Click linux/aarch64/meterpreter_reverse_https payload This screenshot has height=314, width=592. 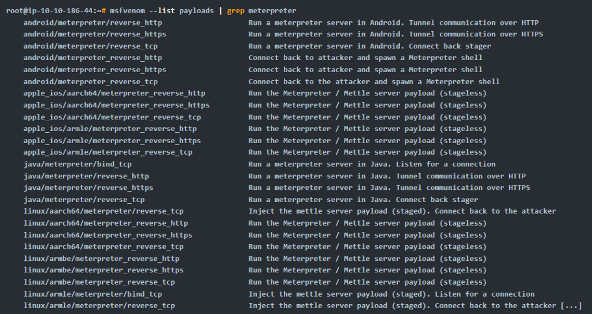click(x=108, y=235)
